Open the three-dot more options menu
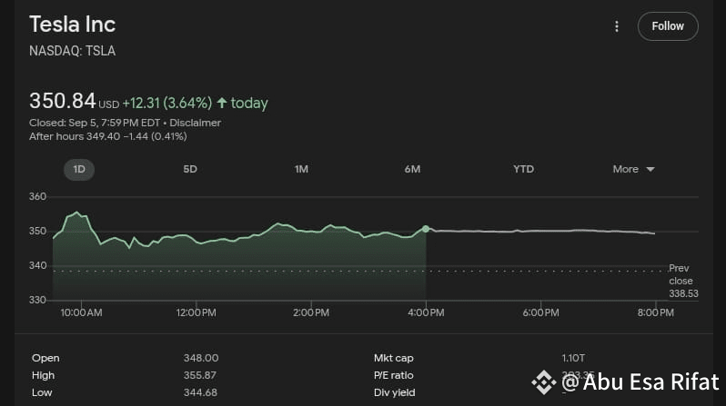This screenshot has height=406, width=726. 616,26
